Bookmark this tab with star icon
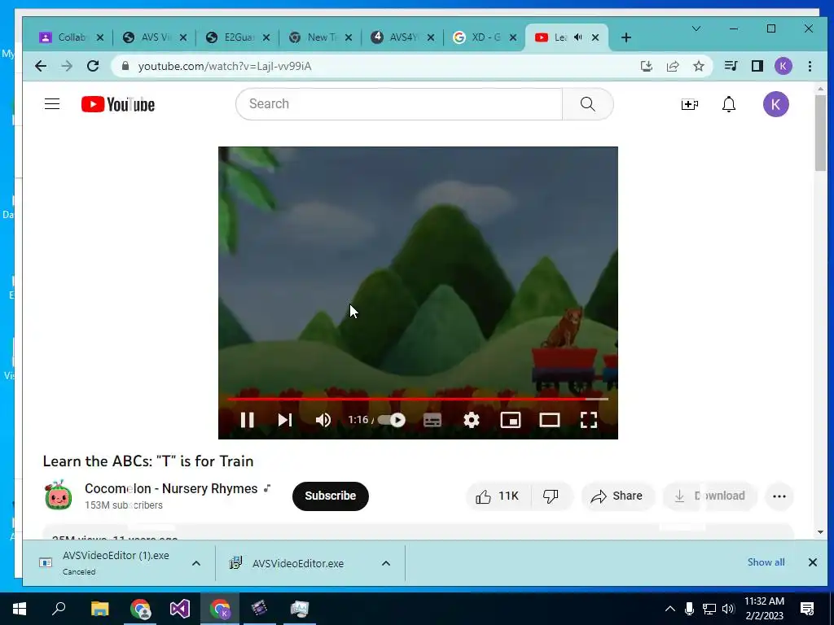Screen dimensions: 834x625 (x=698, y=66)
